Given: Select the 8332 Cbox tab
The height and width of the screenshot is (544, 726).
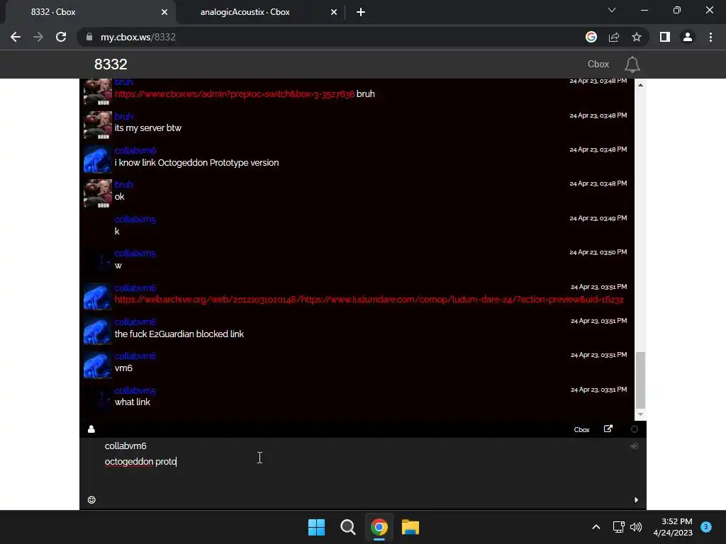Looking at the screenshot, I should pyautogui.click(x=53, y=12).
